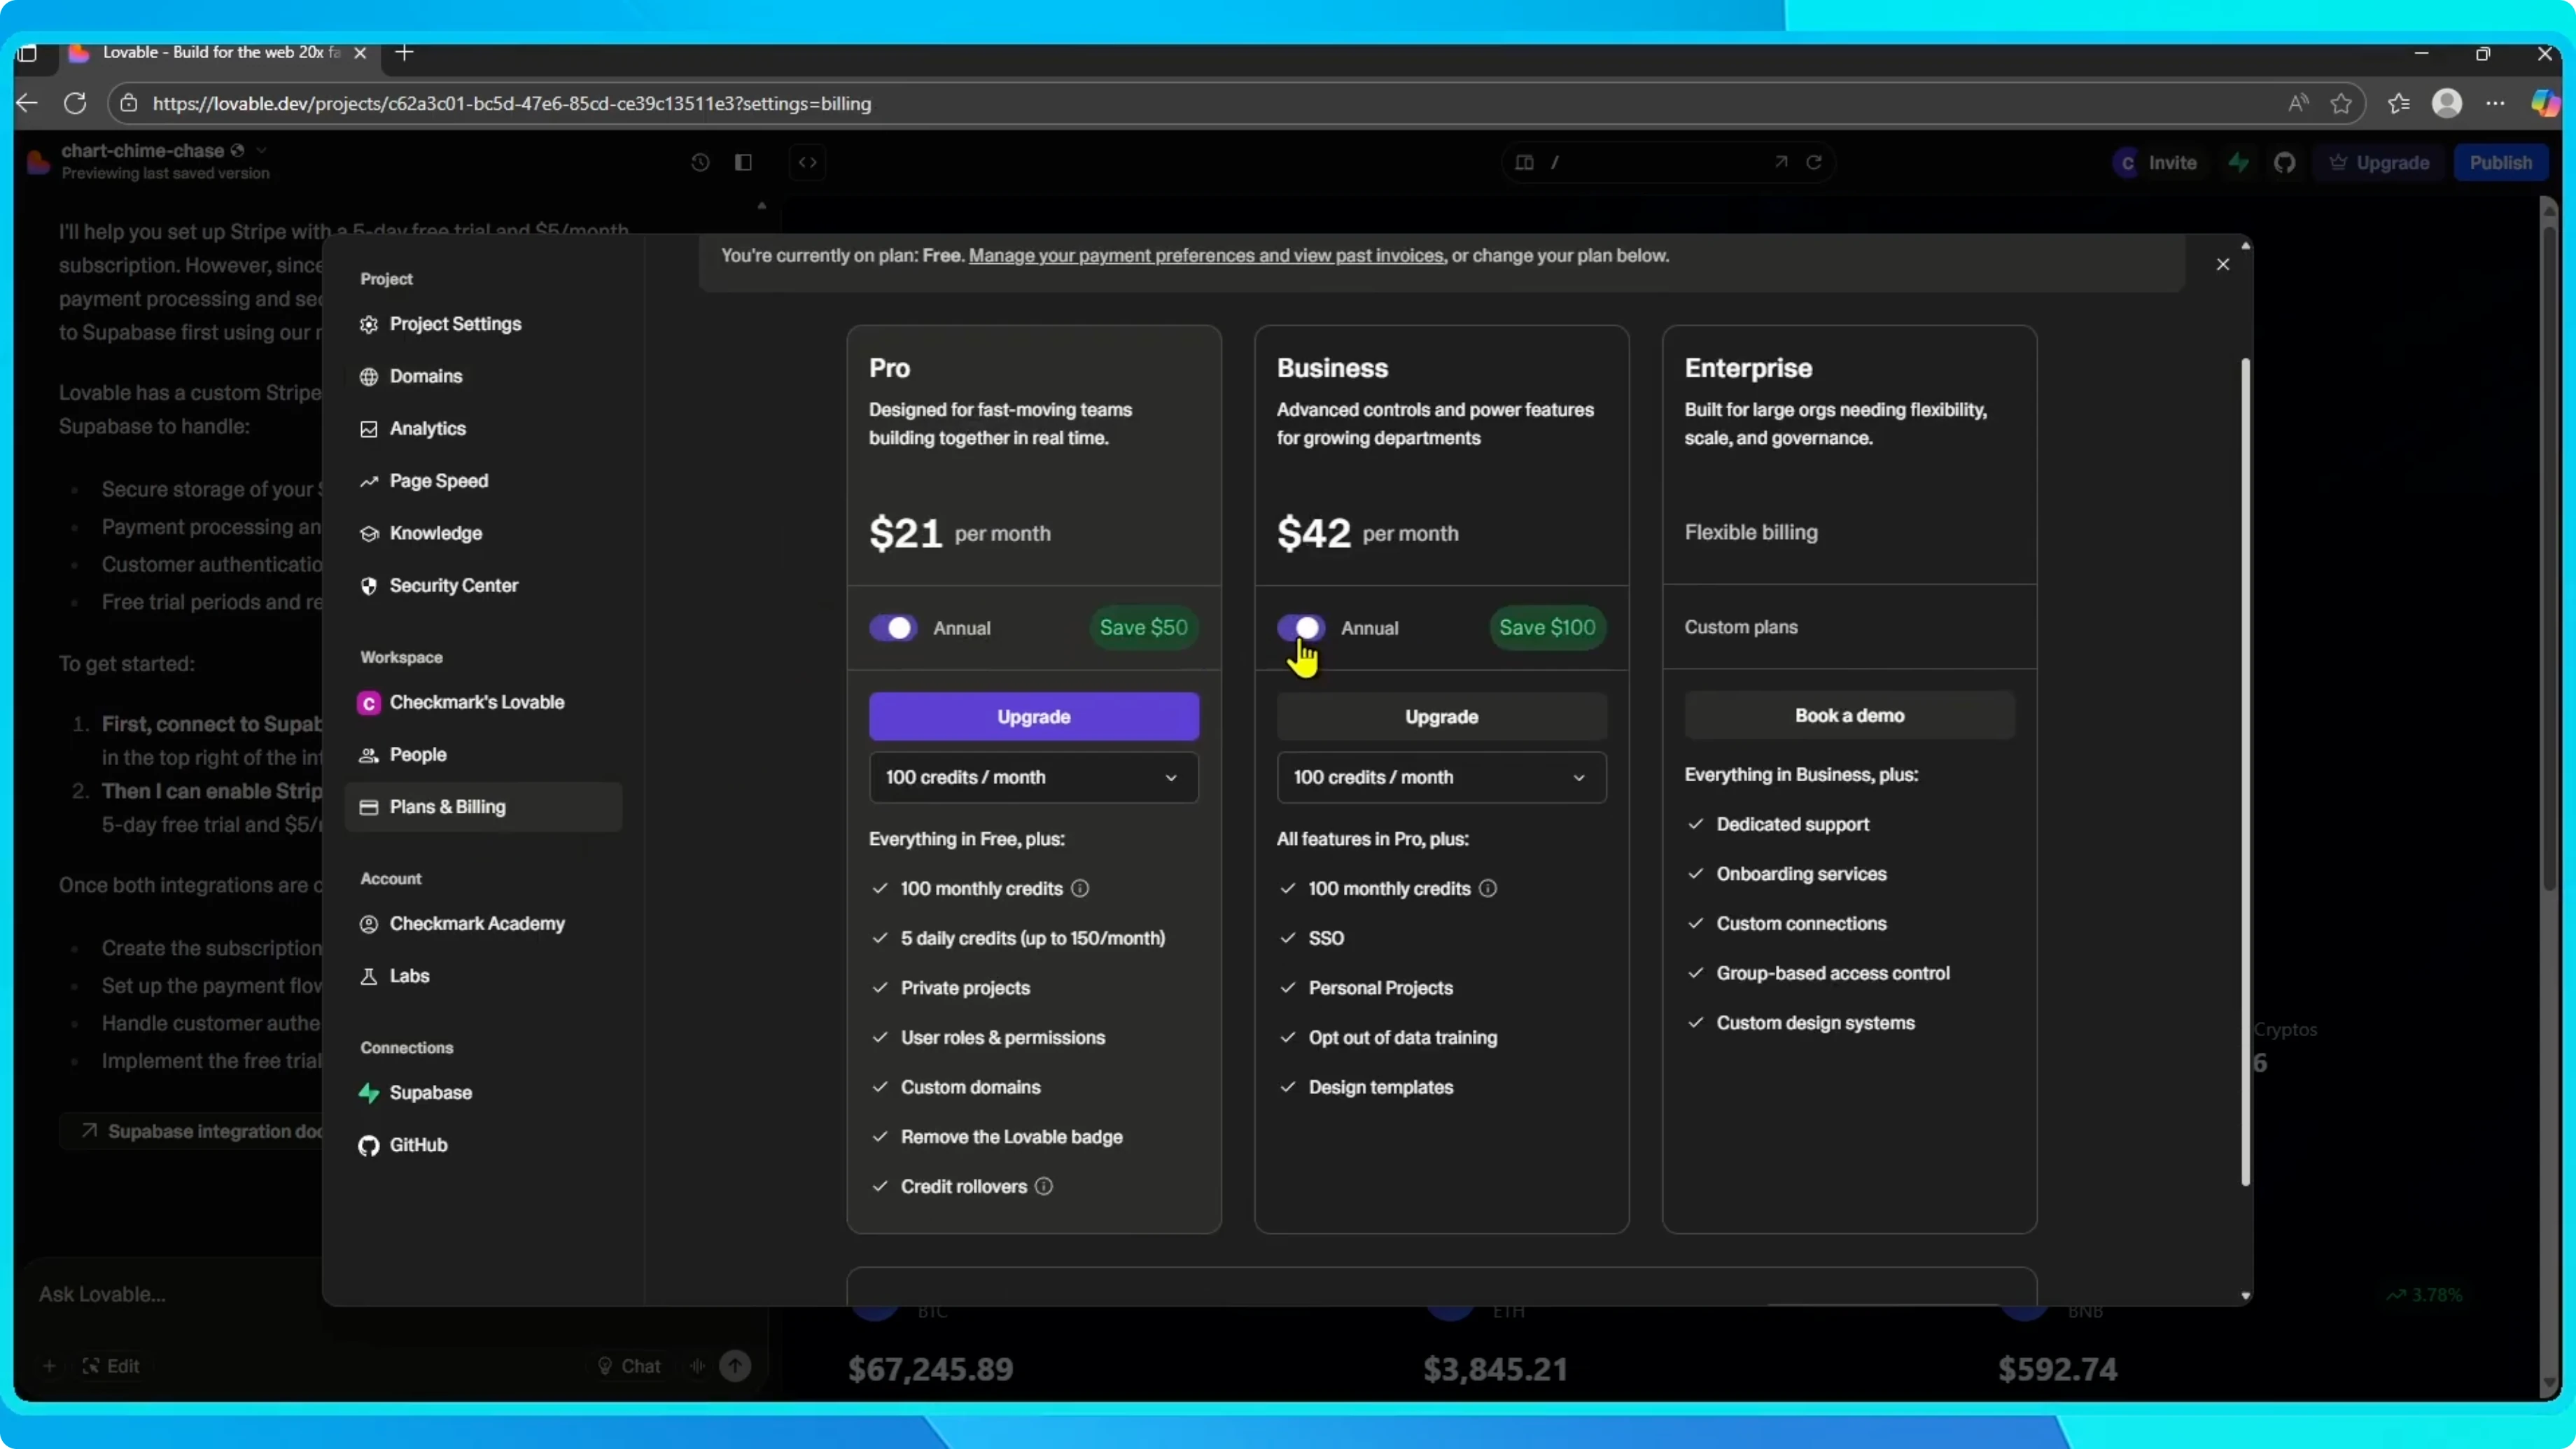Click the plus attach icon in chat

(49, 1366)
